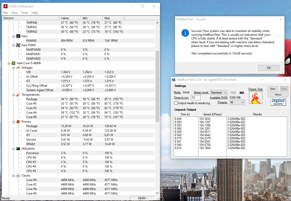Click the Voltages lightning icon

(18, 68)
